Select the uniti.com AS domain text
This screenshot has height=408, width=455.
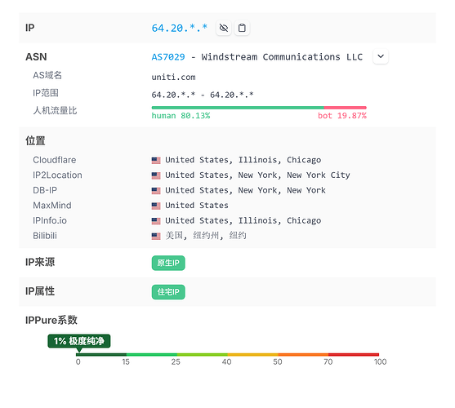pyautogui.click(x=173, y=77)
